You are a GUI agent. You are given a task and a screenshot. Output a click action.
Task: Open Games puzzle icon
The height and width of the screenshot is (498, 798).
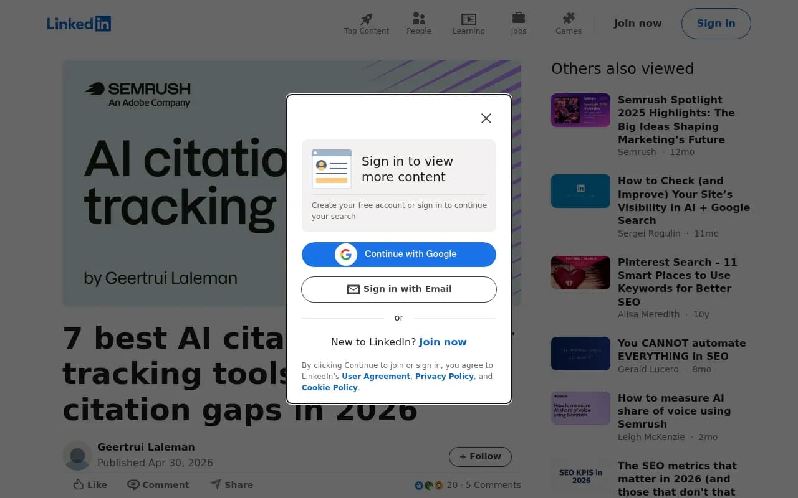point(569,18)
